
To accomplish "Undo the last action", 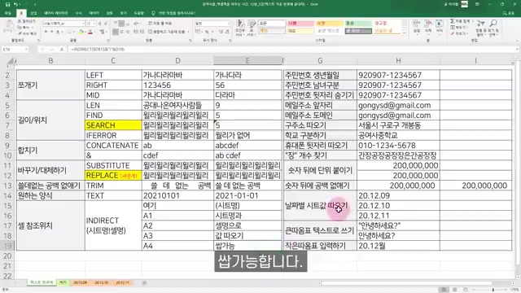I will pos(16,4).
